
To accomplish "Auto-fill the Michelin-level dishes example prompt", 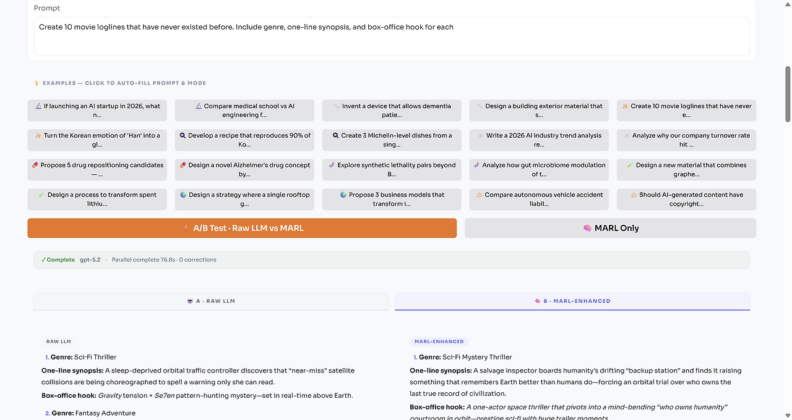I will pos(392,140).
